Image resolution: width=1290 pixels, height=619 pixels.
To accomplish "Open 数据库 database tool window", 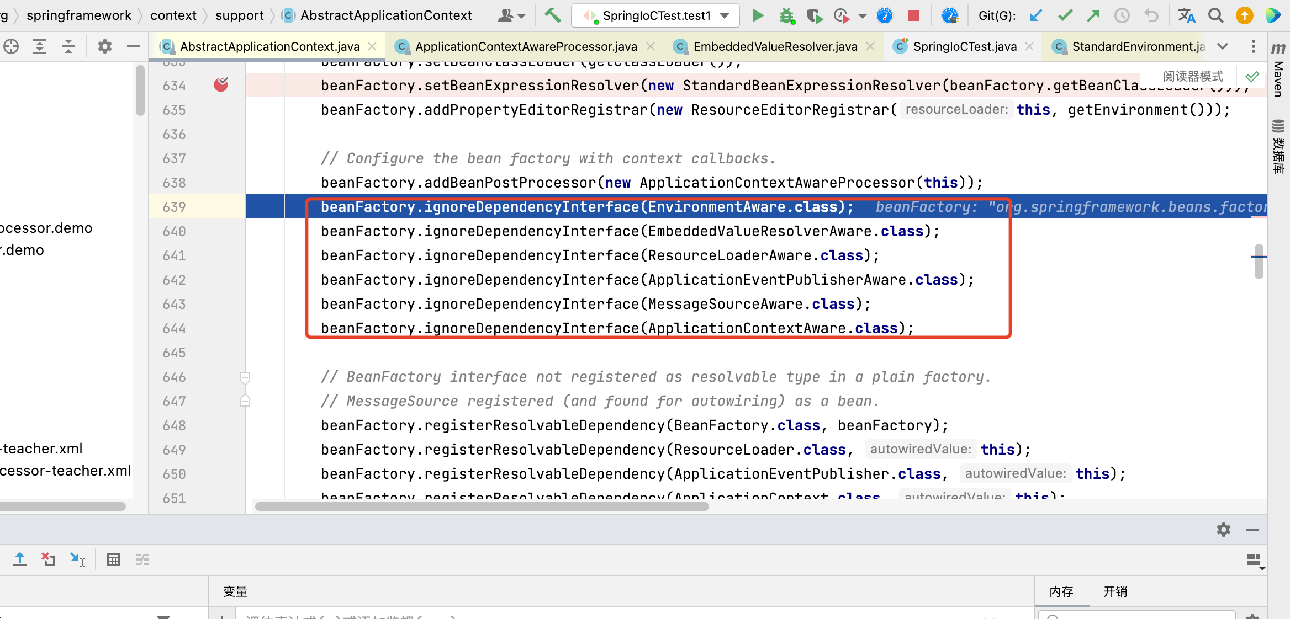I will pos(1278,146).
